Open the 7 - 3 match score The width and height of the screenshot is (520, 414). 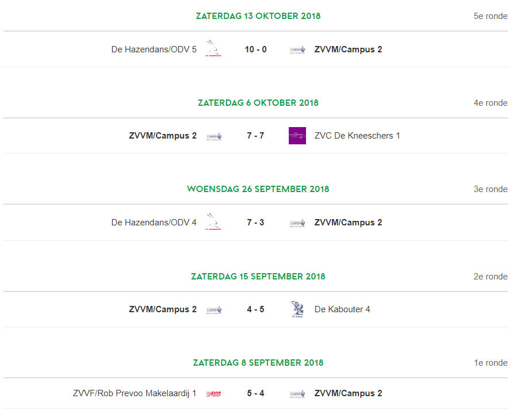[x=256, y=223]
